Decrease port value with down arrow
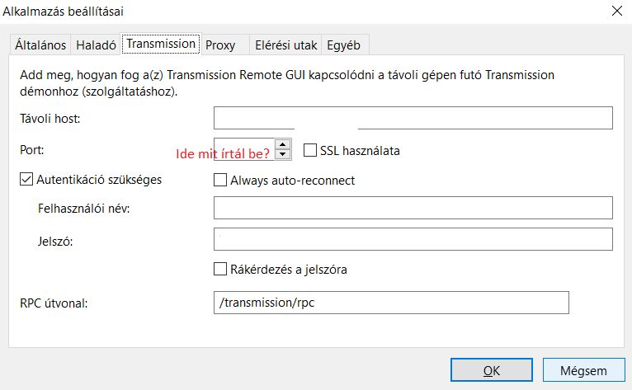 point(283,154)
